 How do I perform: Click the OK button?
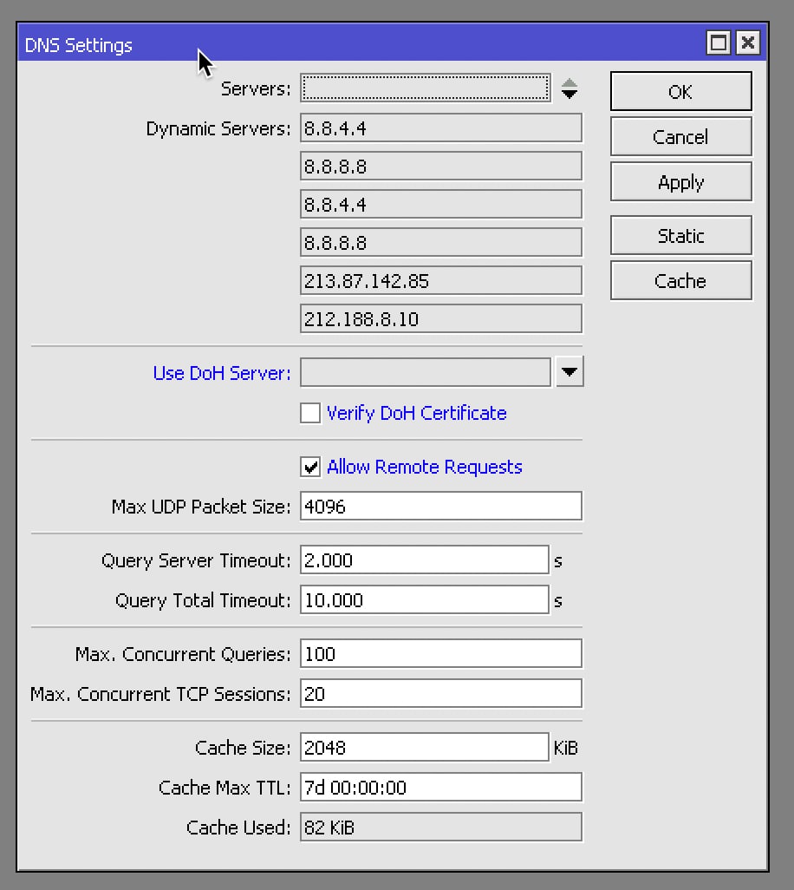[680, 91]
